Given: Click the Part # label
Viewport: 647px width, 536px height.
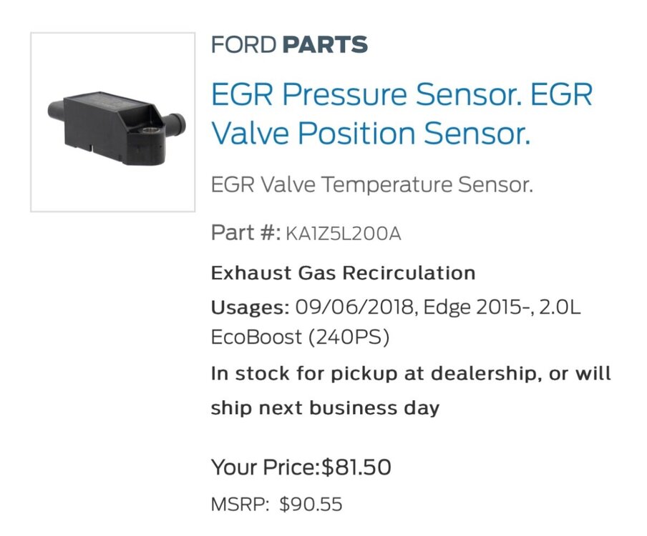Looking at the screenshot, I should coord(245,233).
